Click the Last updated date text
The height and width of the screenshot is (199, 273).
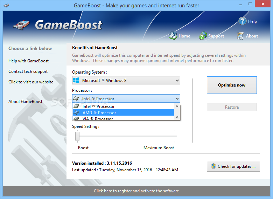click(x=125, y=170)
